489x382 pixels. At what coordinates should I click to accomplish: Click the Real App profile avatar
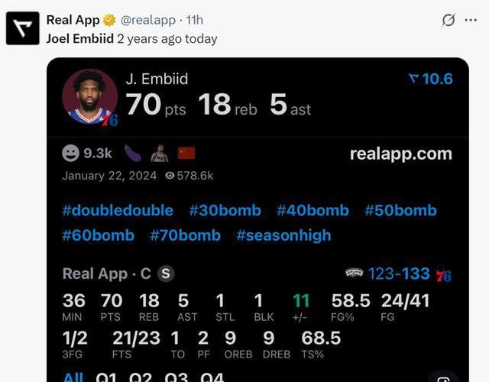[22, 28]
